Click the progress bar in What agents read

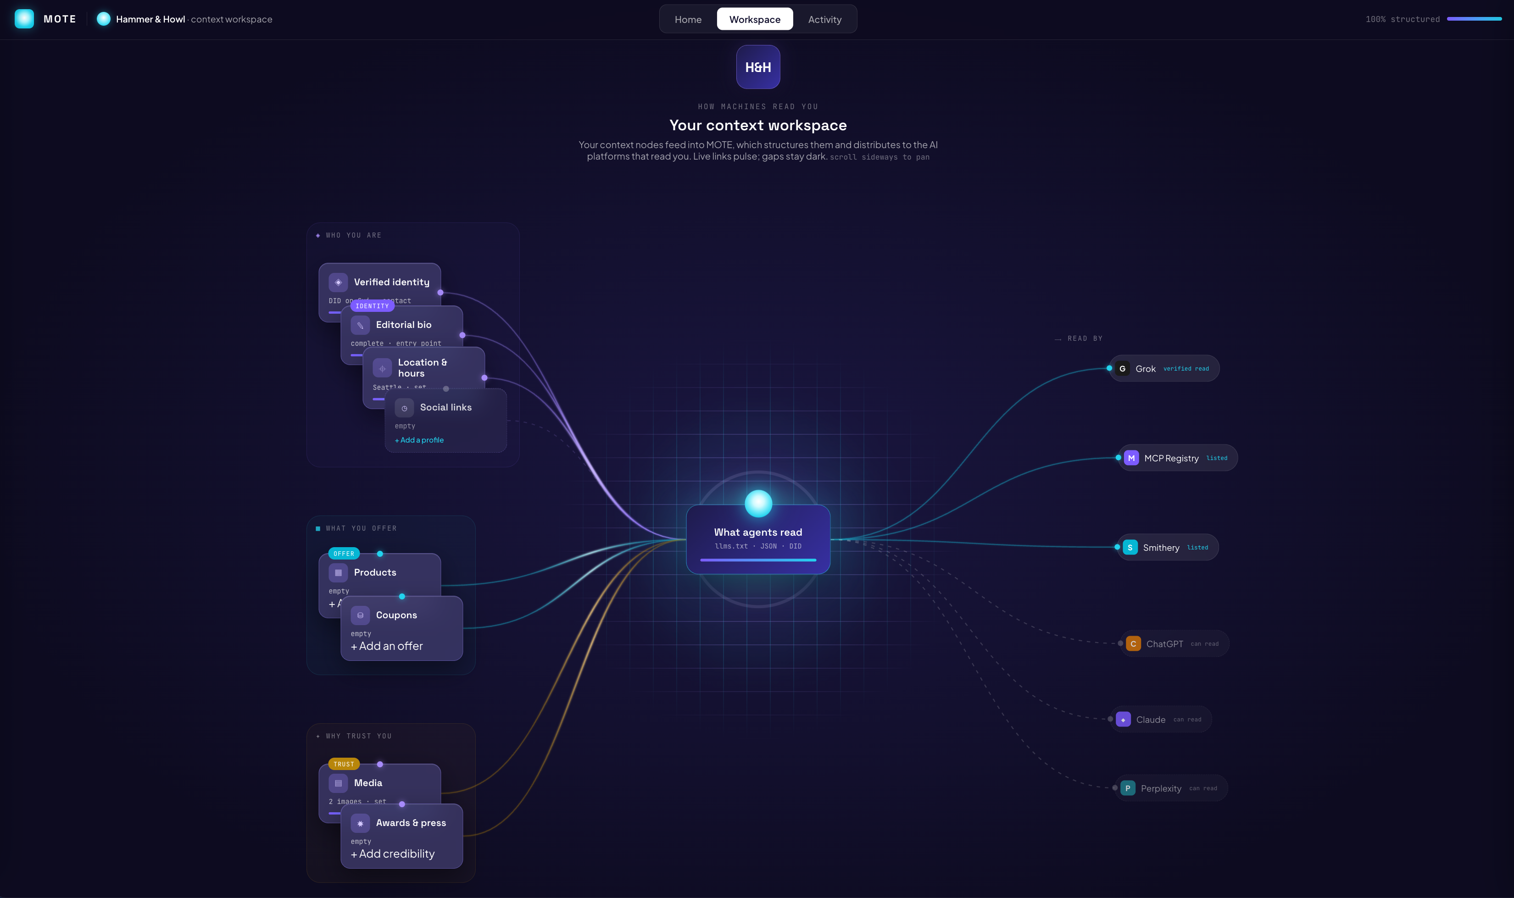pyautogui.click(x=758, y=560)
